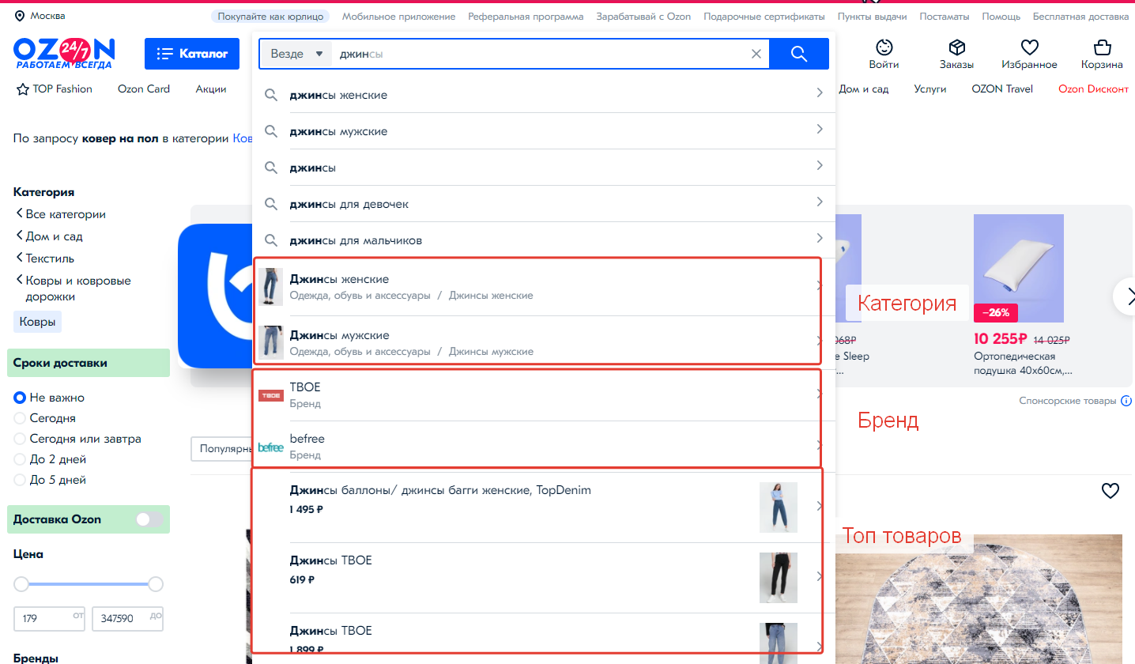
Task: Open the Мобильное приложение link
Action: point(399,16)
